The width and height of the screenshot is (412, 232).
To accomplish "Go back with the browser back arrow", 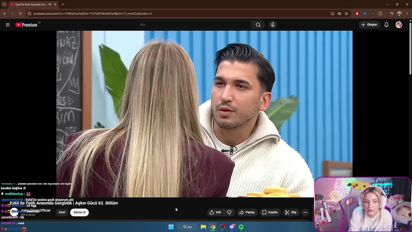I will (x=5, y=14).
